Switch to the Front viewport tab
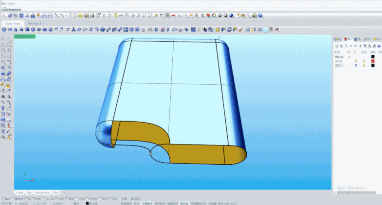The image size is (382, 205). [19, 192]
